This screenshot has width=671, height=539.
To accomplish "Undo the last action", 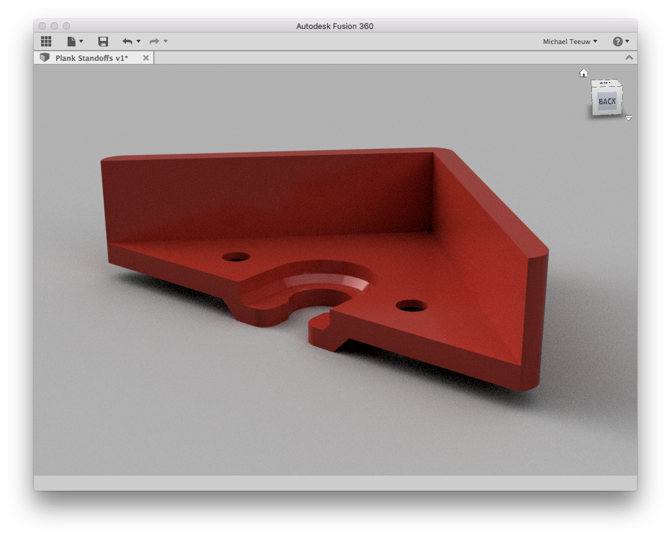I will point(127,42).
